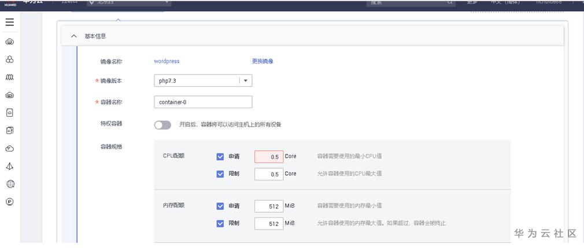Click the 基本信息 section title
The height and width of the screenshot is (248, 584).
tap(95, 36)
